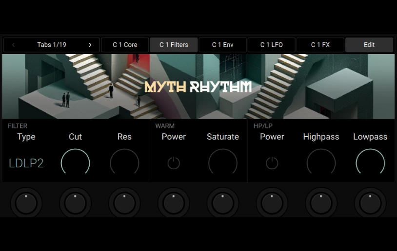Click the Highpass knob
The image size is (397, 251).
[x=321, y=162]
